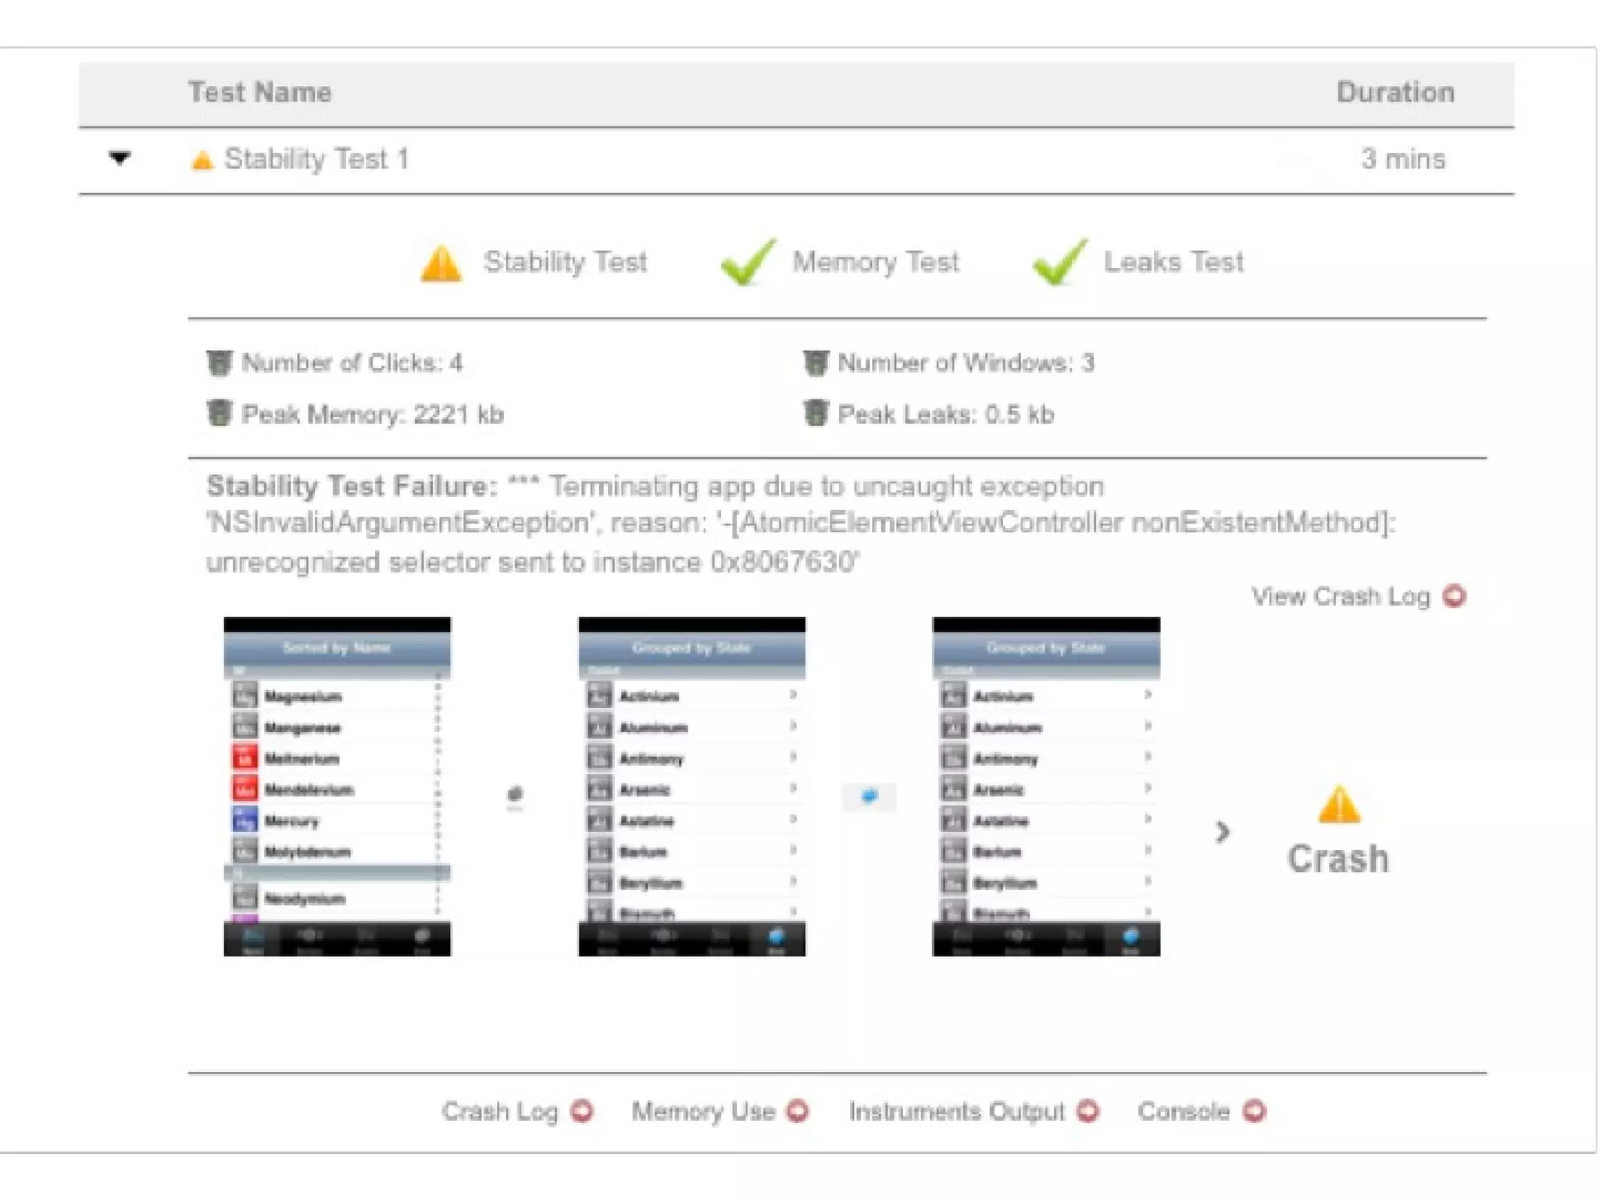Open the Console output link

click(1183, 1111)
